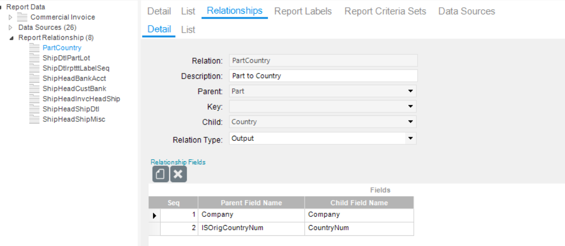Viewport: 565px width, 246px height.
Task: Collapse the Report Relationship (8) node
Action: click(12, 38)
